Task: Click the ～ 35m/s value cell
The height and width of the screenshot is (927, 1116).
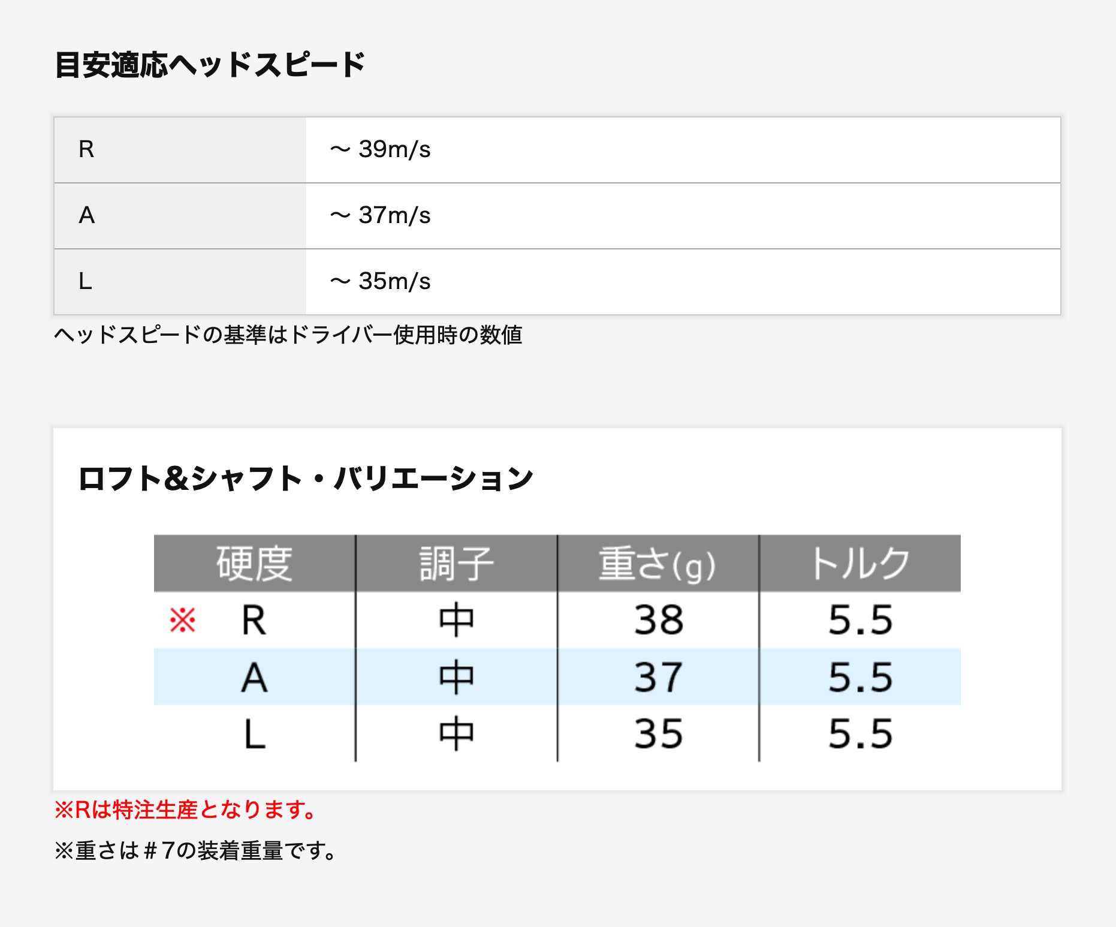Action: pyautogui.click(x=380, y=281)
